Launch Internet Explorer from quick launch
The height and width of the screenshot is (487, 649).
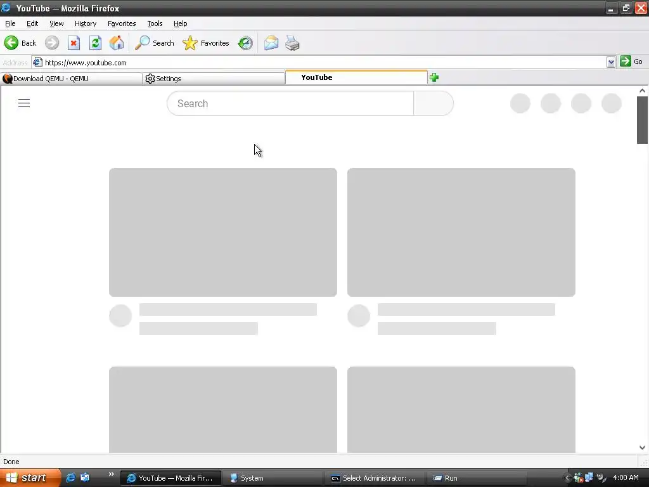pyautogui.click(x=70, y=478)
